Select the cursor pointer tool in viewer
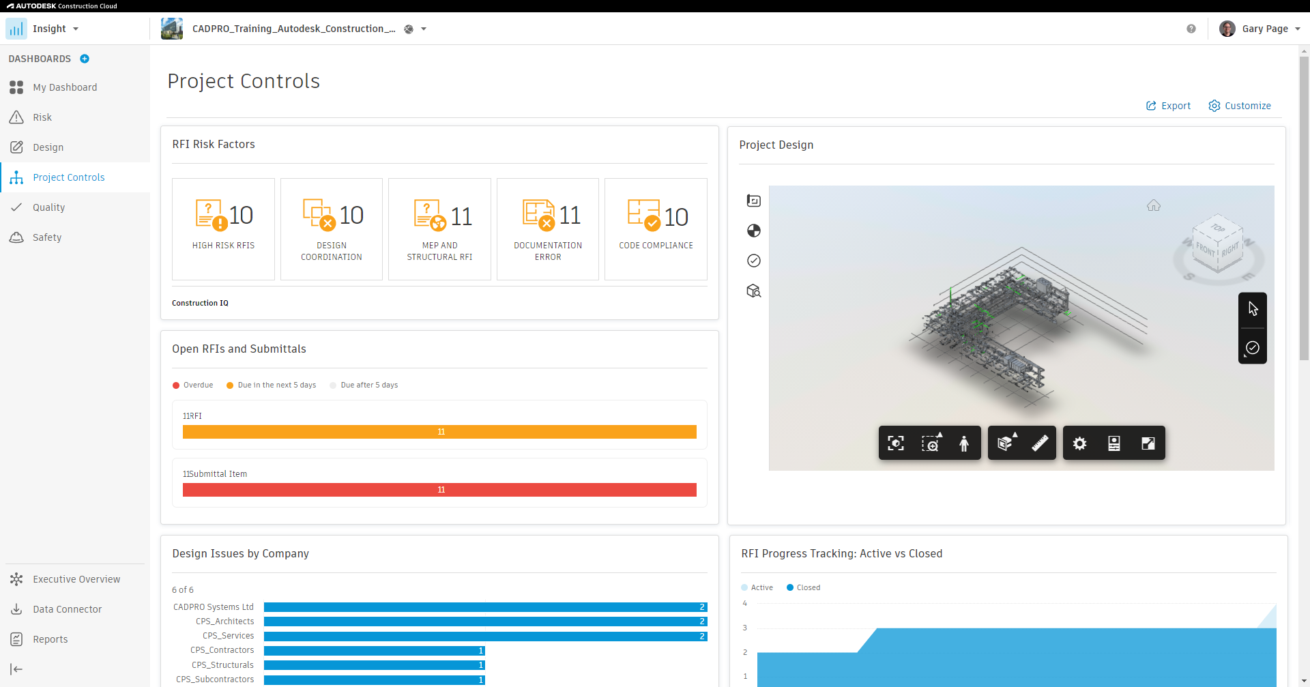This screenshot has height=687, width=1310. (x=1253, y=309)
